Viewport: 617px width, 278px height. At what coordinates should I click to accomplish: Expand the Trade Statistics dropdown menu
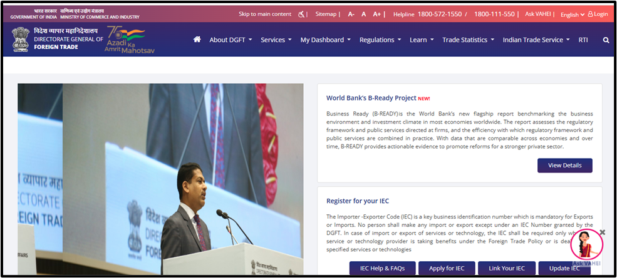[469, 39]
